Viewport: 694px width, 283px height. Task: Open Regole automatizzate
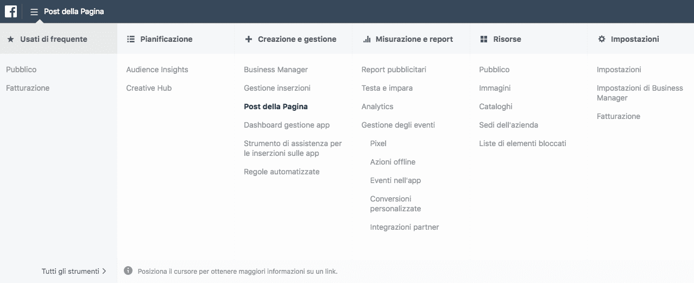pyautogui.click(x=282, y=172)
